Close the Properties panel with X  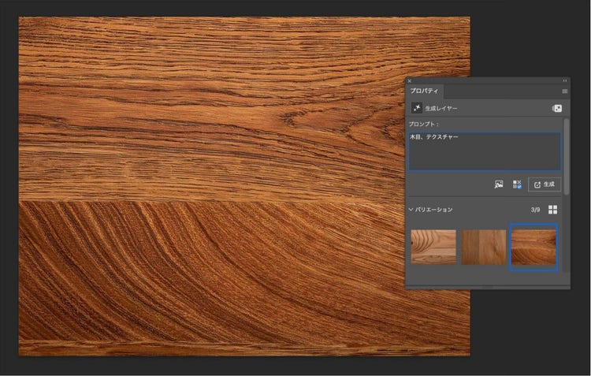(410, 80)
